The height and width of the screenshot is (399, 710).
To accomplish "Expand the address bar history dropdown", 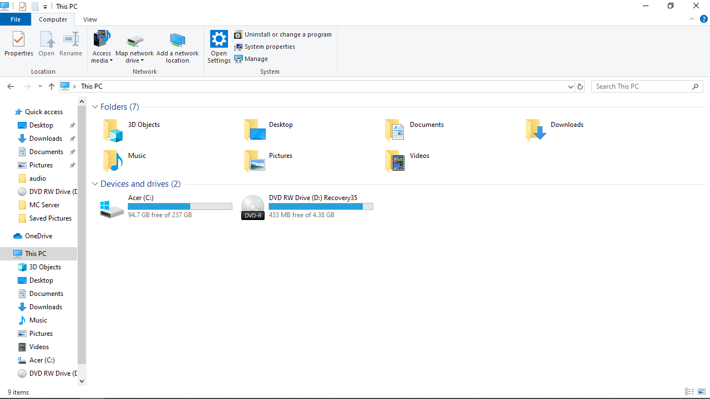I will [x=570, y=86].
